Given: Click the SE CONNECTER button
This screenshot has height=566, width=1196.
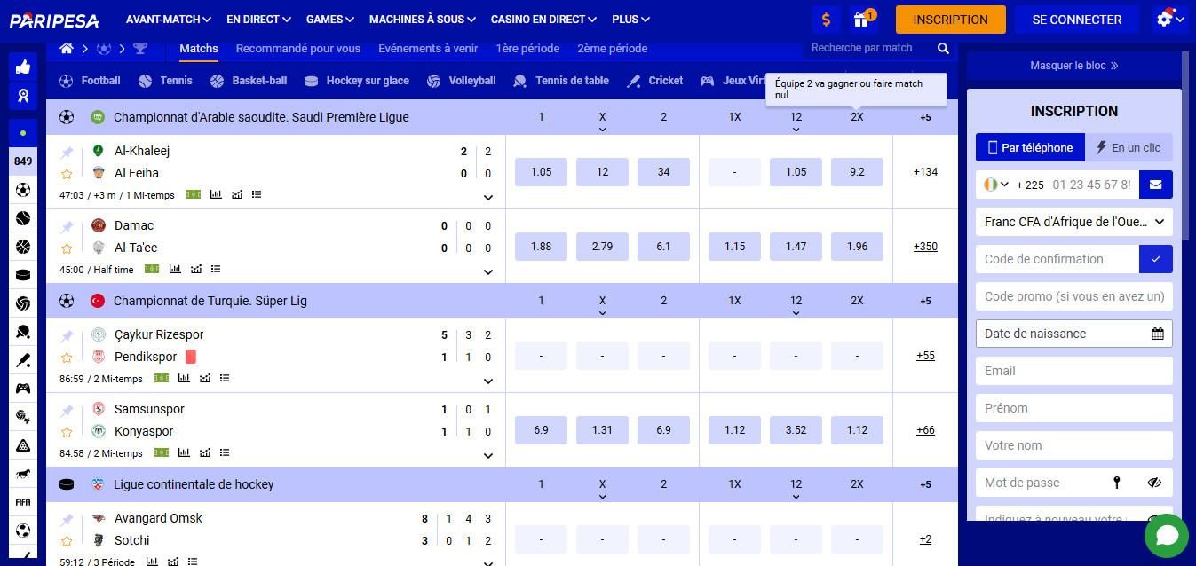Looking at the screenshot, I should coord(1076,20).
